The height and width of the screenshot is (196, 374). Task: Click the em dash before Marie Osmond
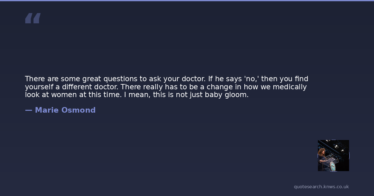28,110
